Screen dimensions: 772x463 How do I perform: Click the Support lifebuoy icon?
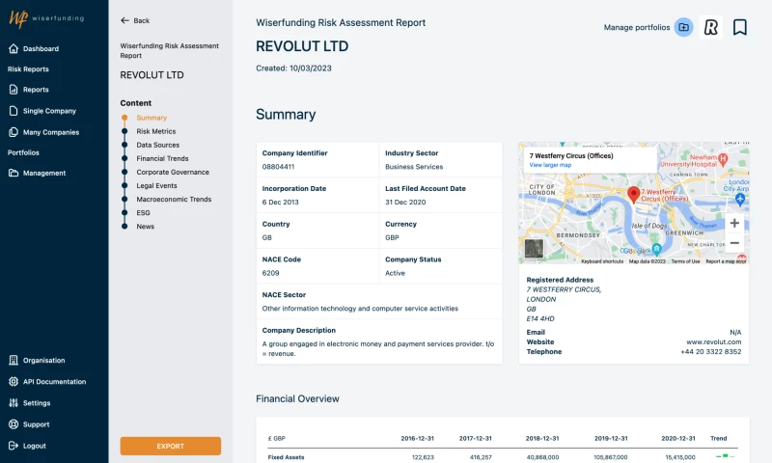pyautogui.click(x=14, y=424)
